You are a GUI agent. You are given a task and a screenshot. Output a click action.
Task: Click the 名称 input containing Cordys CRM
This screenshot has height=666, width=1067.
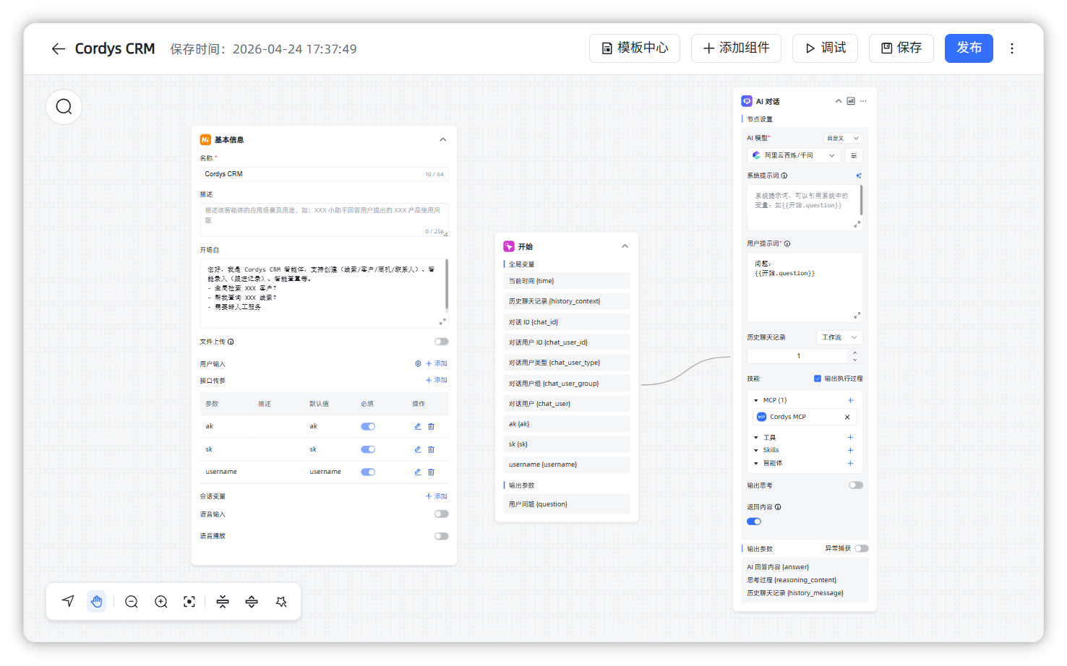tap(324, 174)
